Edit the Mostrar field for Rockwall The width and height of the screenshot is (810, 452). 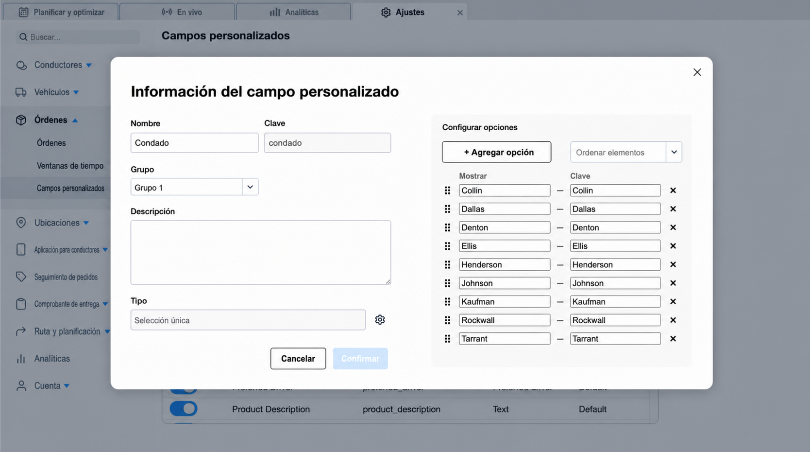pos(505,320)
